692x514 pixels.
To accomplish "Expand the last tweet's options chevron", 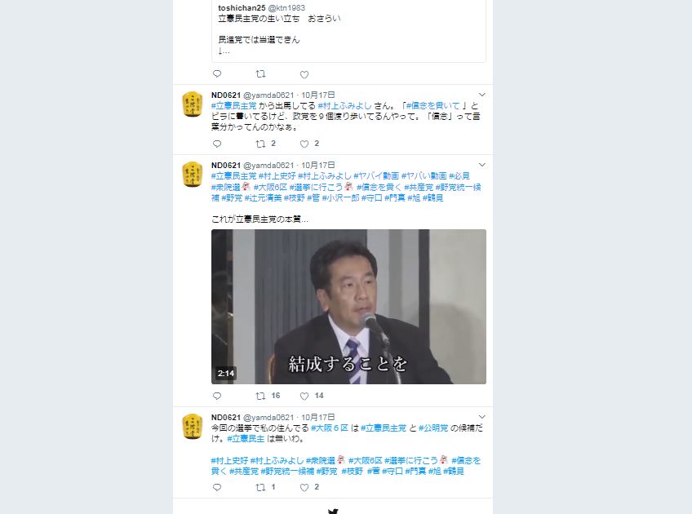I will pyautogui.click(x=482, y=417).
